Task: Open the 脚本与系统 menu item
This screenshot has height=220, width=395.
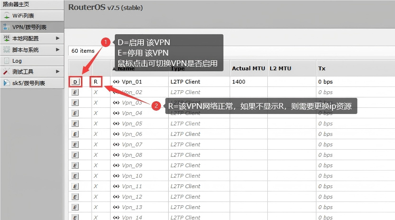Action: pyautogui.click(x=32, y=49)
